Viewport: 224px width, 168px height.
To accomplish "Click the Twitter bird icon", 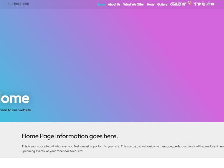I will coord(199,4).
